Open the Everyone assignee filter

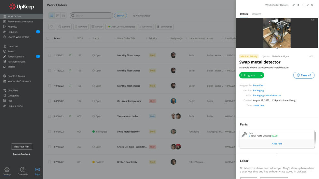coord(64,27)
